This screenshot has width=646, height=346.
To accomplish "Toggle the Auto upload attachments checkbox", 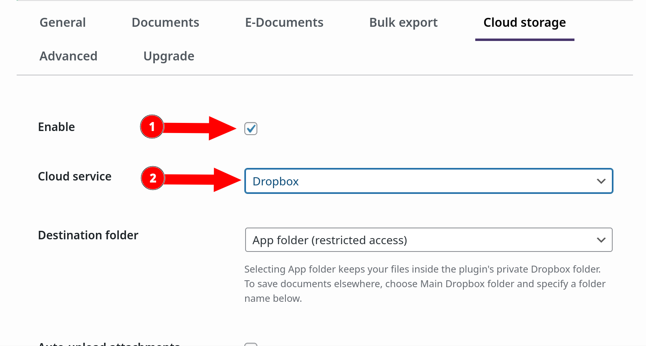I will 251,344.
